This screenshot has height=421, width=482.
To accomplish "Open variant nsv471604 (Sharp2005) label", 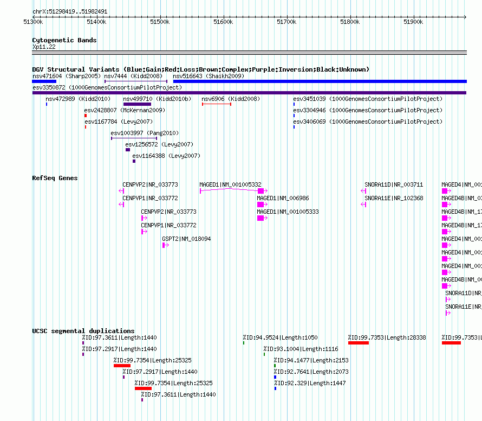I will pos(67,76).
